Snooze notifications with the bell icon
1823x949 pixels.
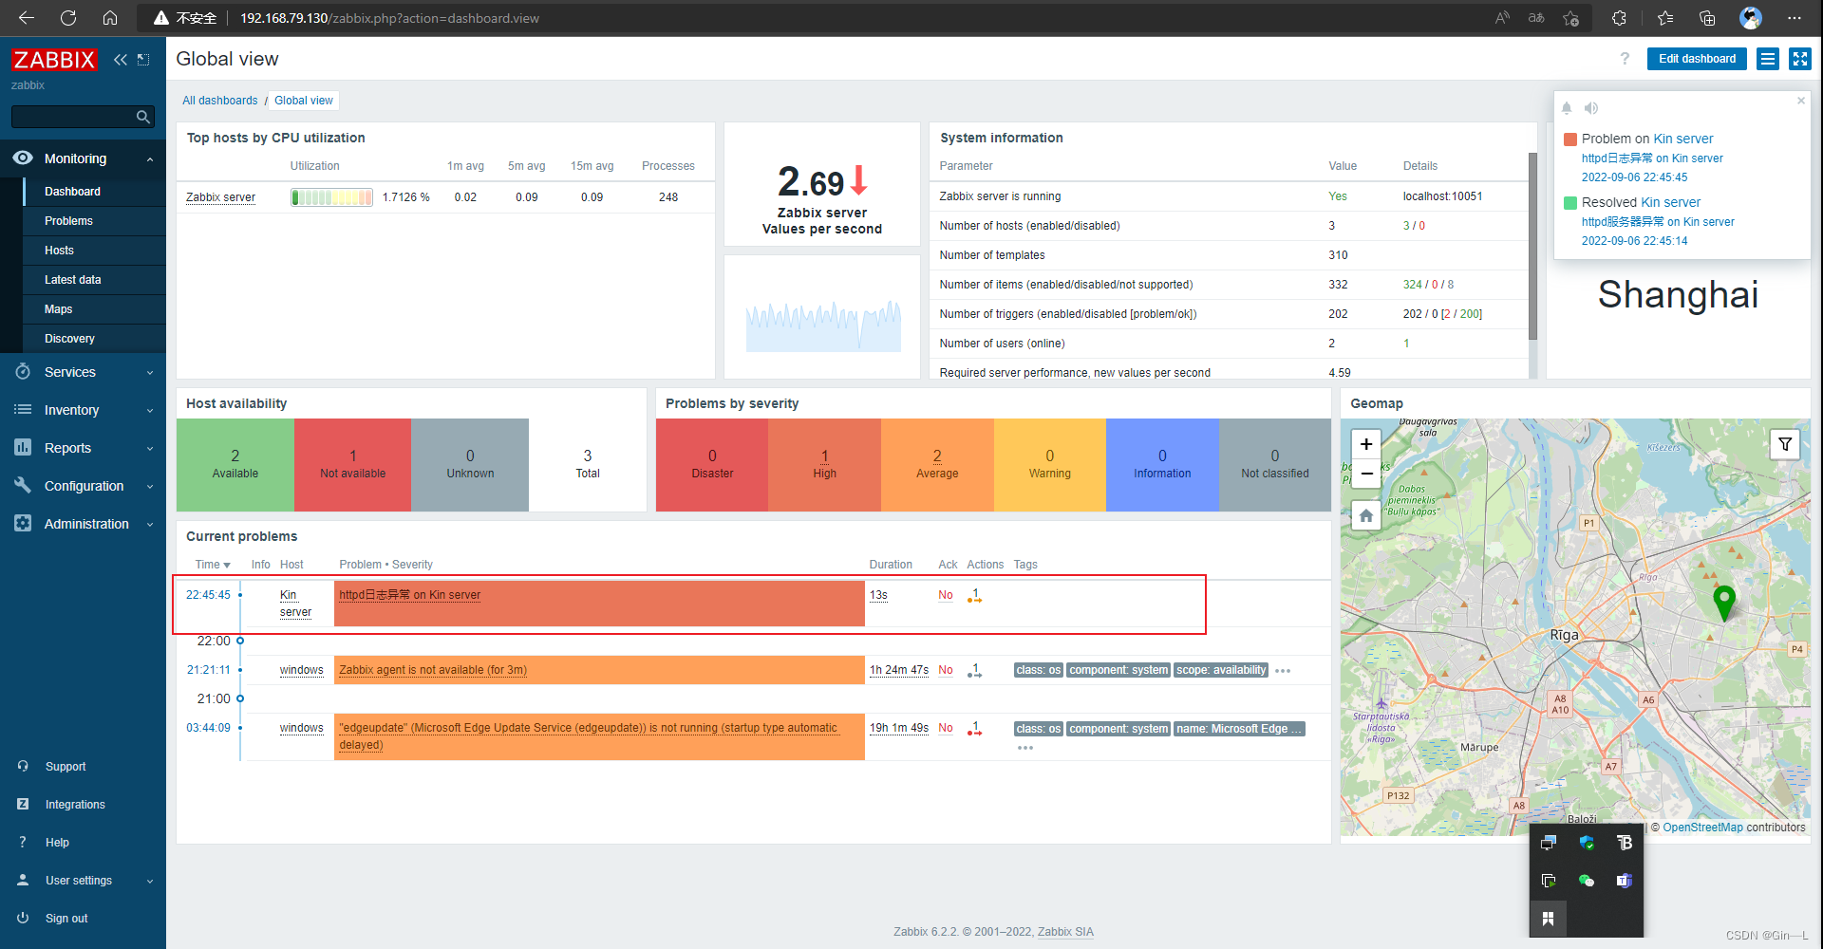[x=1567, y=108]
